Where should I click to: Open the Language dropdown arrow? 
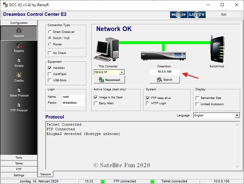click(237, 115)
